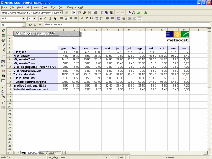
Task: Click the meteocat logo image
Action: tap(177, 37)
